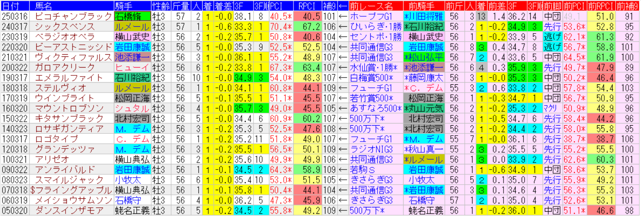The width and height of the screenshot is (641, 216).
Task: Open the 若駒S previous race
Action: (365, 169)
